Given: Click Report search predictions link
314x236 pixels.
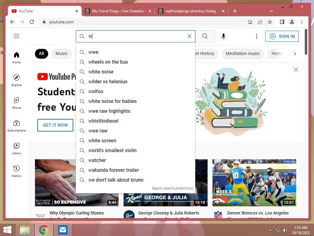Looking at the screenshot, I should (172, 188).
